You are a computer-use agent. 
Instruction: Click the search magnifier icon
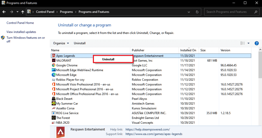coord(256,12)
